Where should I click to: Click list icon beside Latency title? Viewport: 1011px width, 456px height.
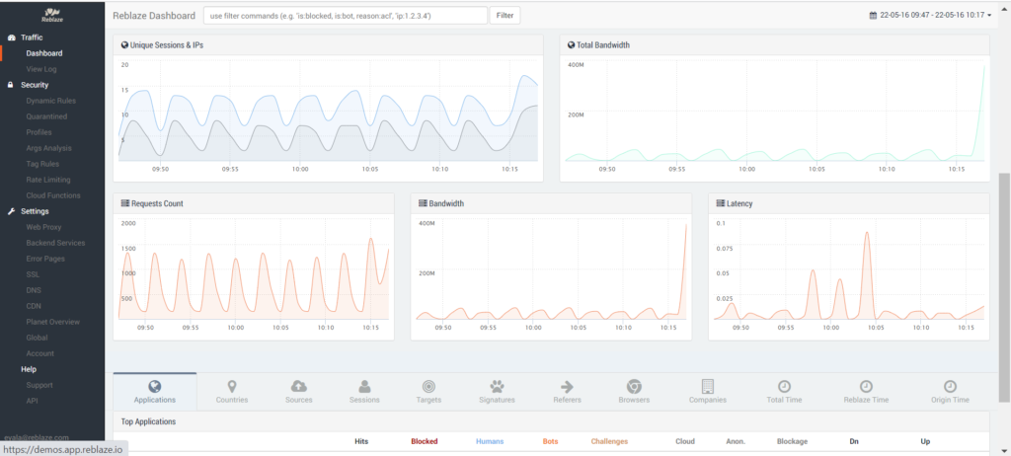721,203
